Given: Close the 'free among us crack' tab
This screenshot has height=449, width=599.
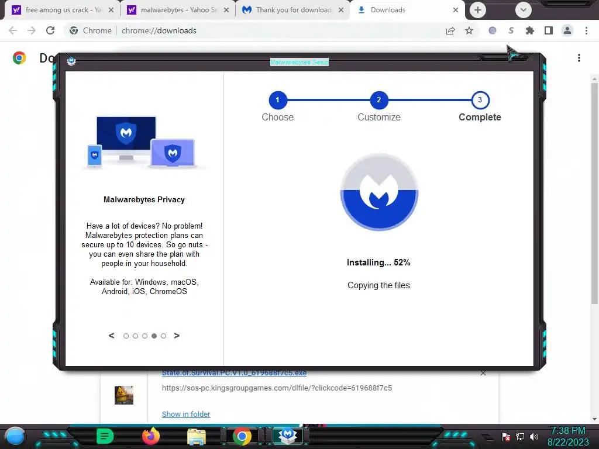Looking at the screenshot, I should tap(111, 10).
